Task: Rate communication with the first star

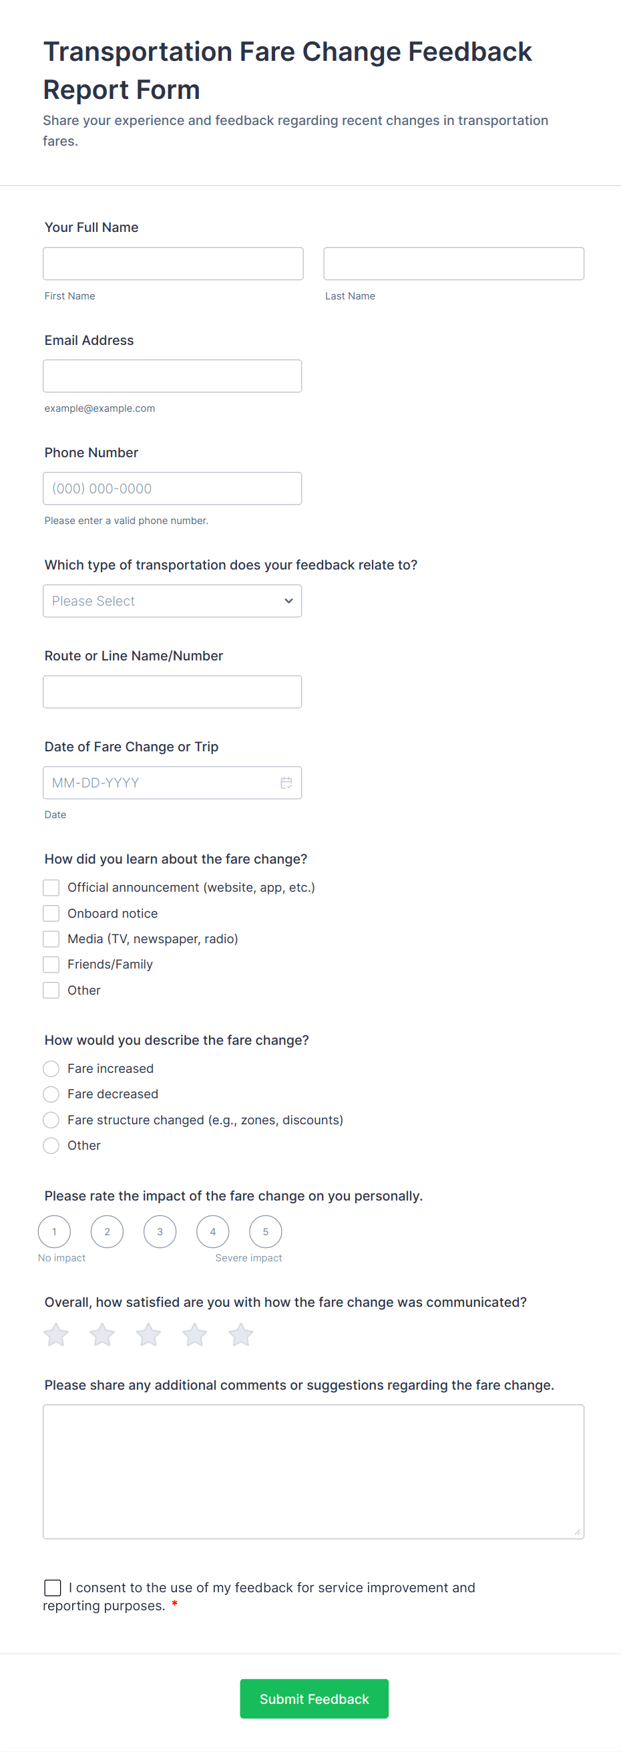Action: tap(56, 1334)
